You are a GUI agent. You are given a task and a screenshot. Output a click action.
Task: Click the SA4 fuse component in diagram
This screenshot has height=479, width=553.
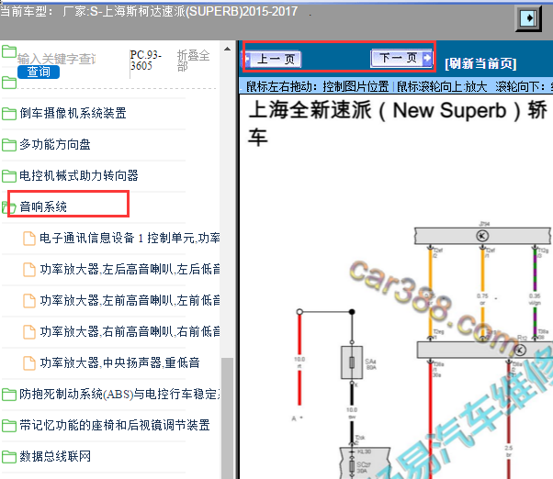pos(352,362)
